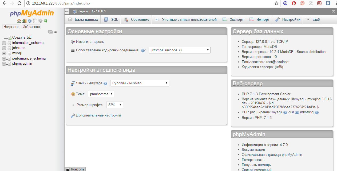Expand the johncms database tree node
This screenshot has width=337, height=171.
tap(4, 48)
